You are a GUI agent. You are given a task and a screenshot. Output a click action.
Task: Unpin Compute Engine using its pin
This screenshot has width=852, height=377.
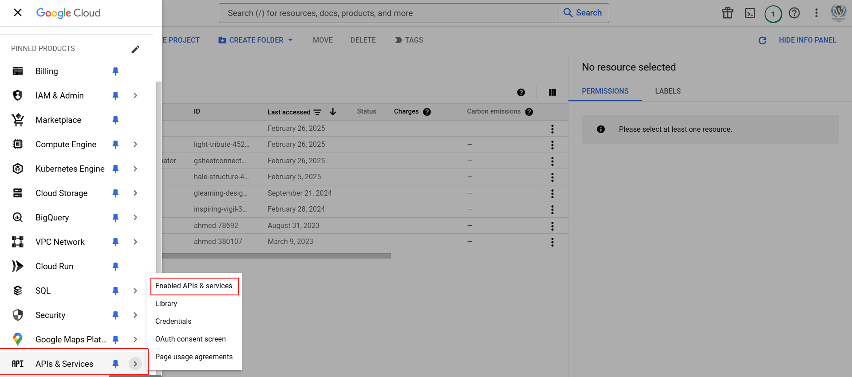coord(115,144)
